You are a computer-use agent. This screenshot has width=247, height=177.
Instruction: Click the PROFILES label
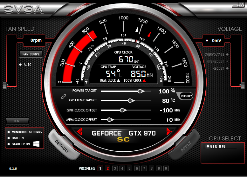pos(87,168)
